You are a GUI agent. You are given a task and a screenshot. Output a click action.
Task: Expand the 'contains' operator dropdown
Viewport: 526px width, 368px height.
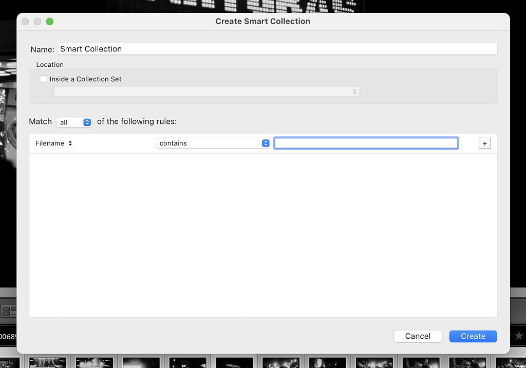pyautogui.click(x=213, y=143)
